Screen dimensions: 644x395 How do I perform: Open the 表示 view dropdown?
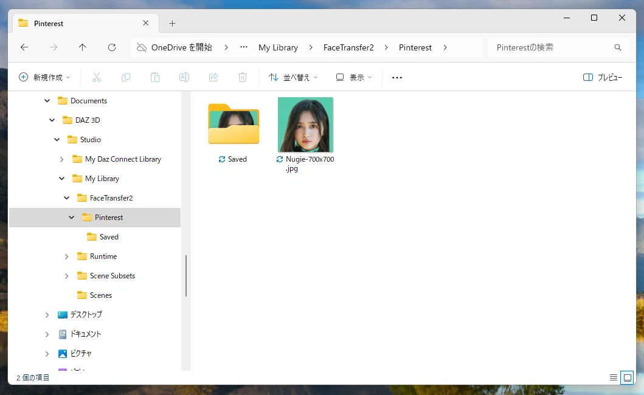tap(354, 77)
